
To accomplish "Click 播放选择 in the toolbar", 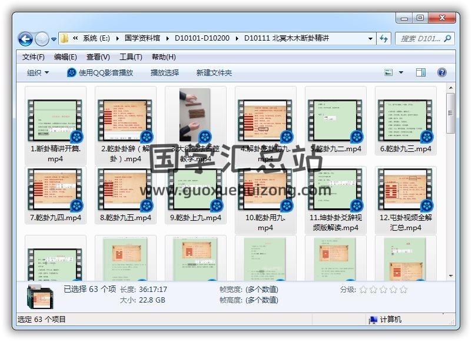I will [165, 72].
